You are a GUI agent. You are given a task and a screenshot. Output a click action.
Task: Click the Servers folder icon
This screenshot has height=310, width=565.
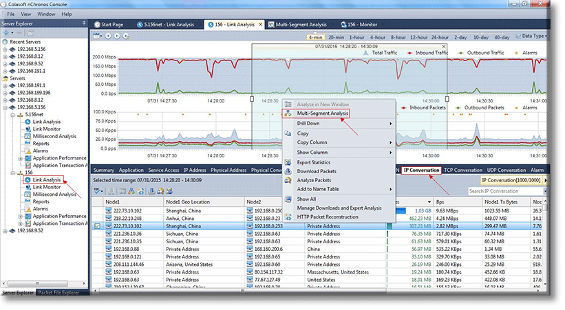coord(5,78)
